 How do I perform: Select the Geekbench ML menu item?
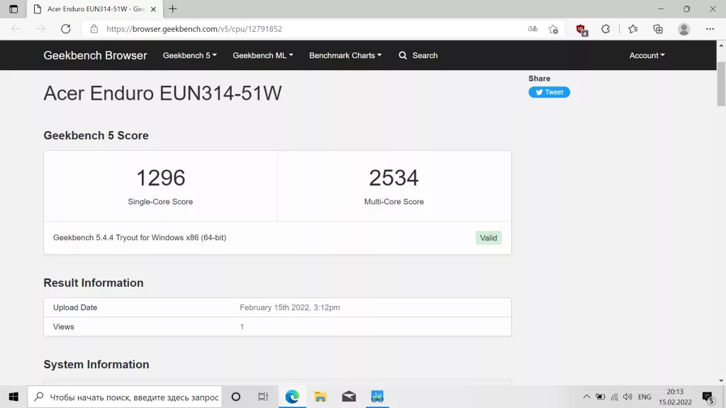(262, 55)
